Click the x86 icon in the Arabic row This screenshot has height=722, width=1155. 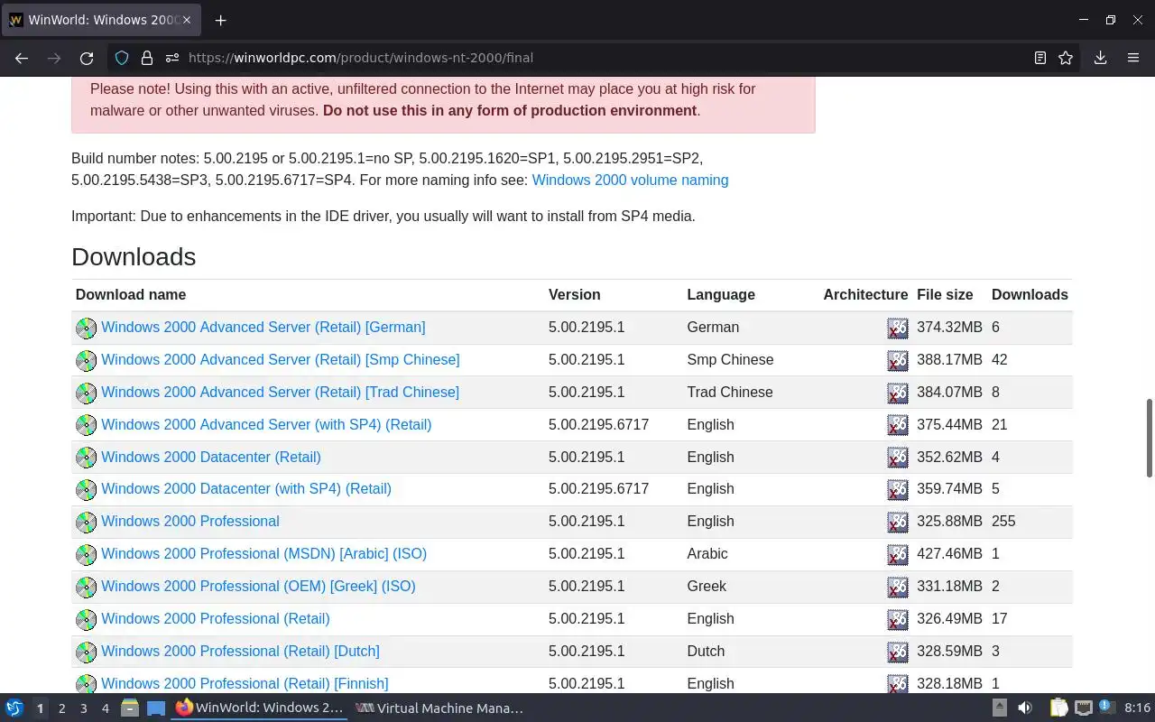click(x=898, y=554)
